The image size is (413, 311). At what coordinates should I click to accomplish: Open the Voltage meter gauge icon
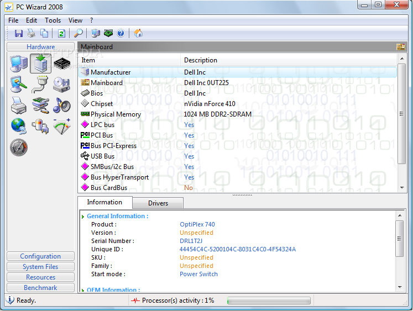point(62,126)
